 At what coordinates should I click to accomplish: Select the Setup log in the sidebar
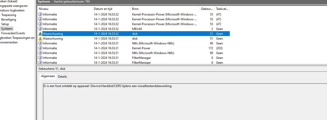pyautogui.click(x=5, y=24)
